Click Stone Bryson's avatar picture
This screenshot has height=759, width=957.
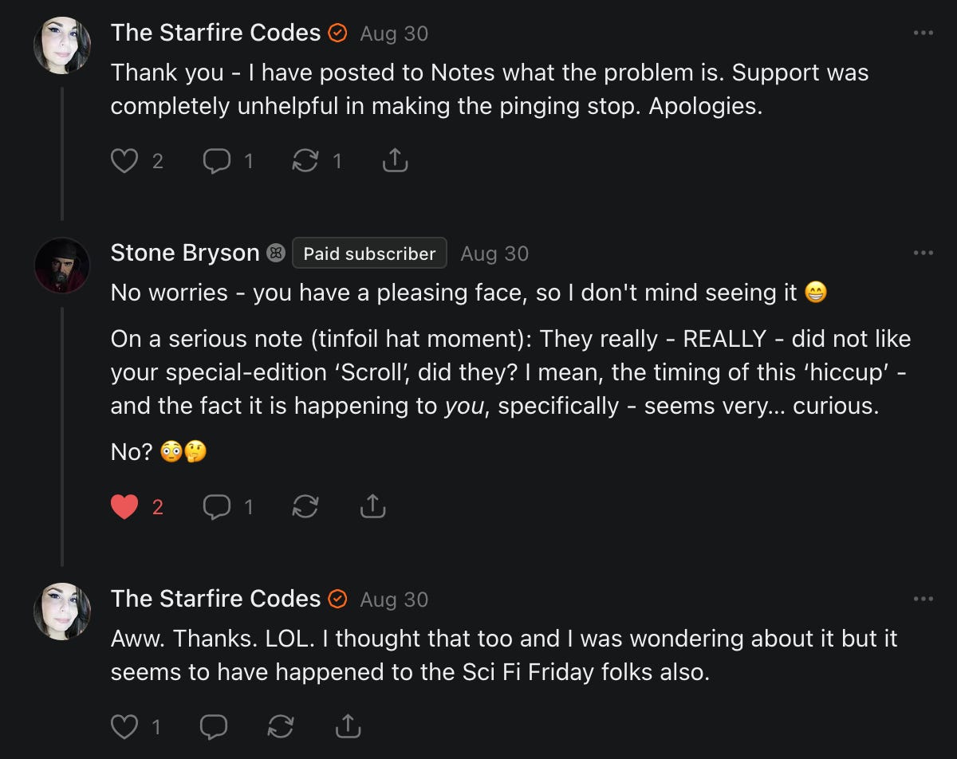coord(62,265)
